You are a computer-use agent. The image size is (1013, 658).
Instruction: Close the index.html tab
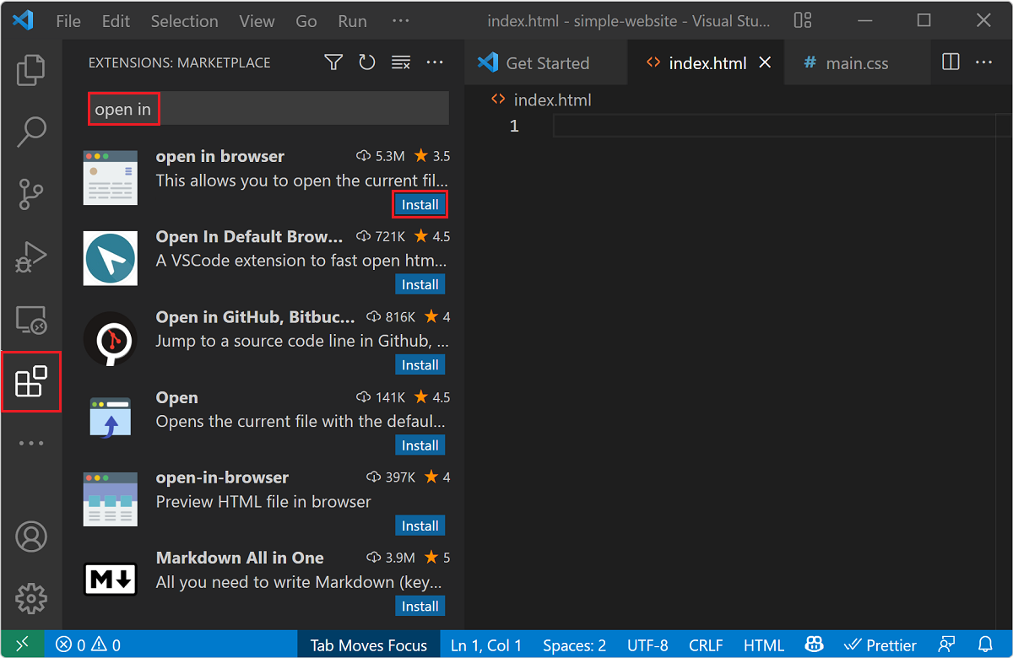(765, 62)
